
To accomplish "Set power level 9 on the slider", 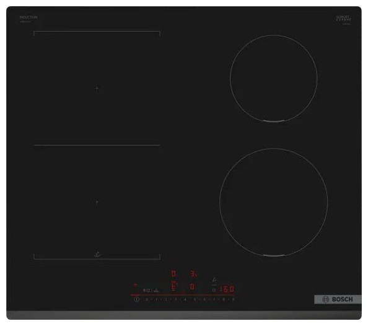I will point(234,299).
